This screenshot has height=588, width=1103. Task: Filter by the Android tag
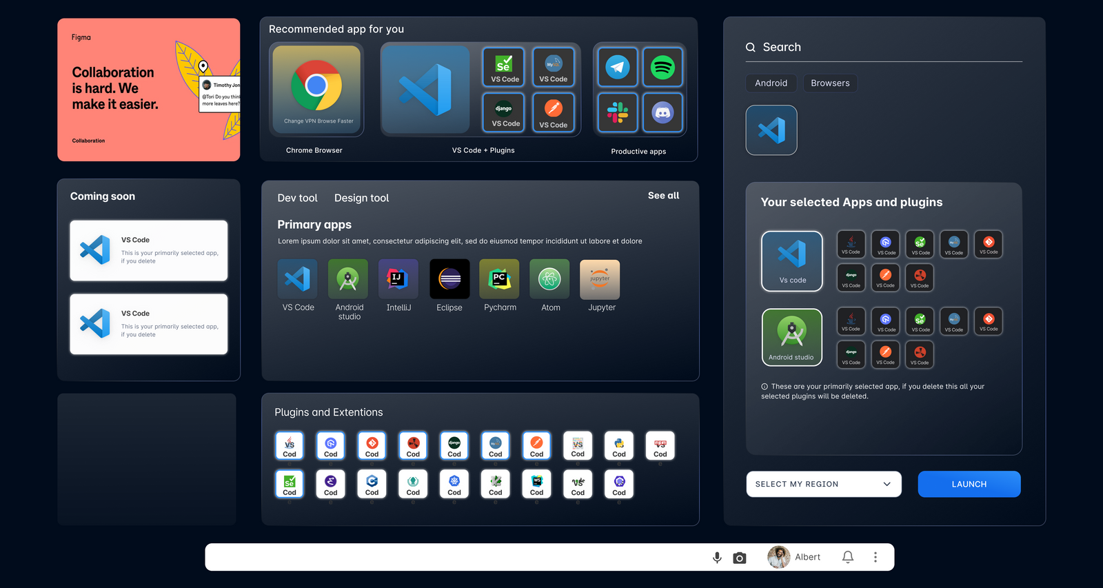click(771, 83)
